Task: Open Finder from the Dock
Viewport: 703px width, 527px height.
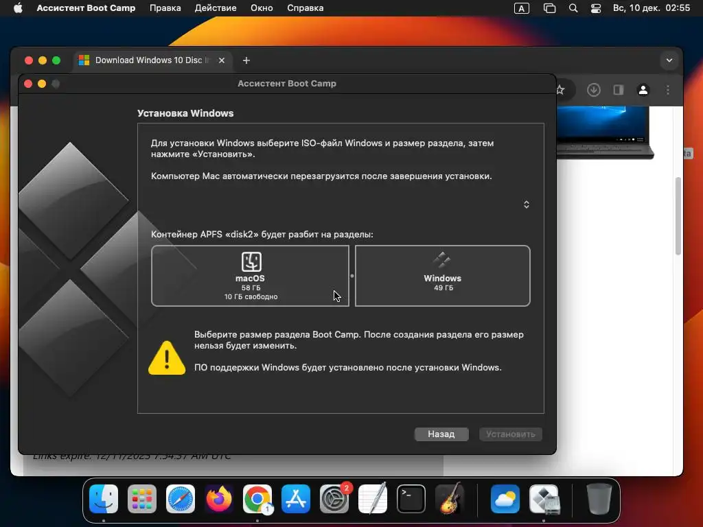Action: (x=104, y=498)
